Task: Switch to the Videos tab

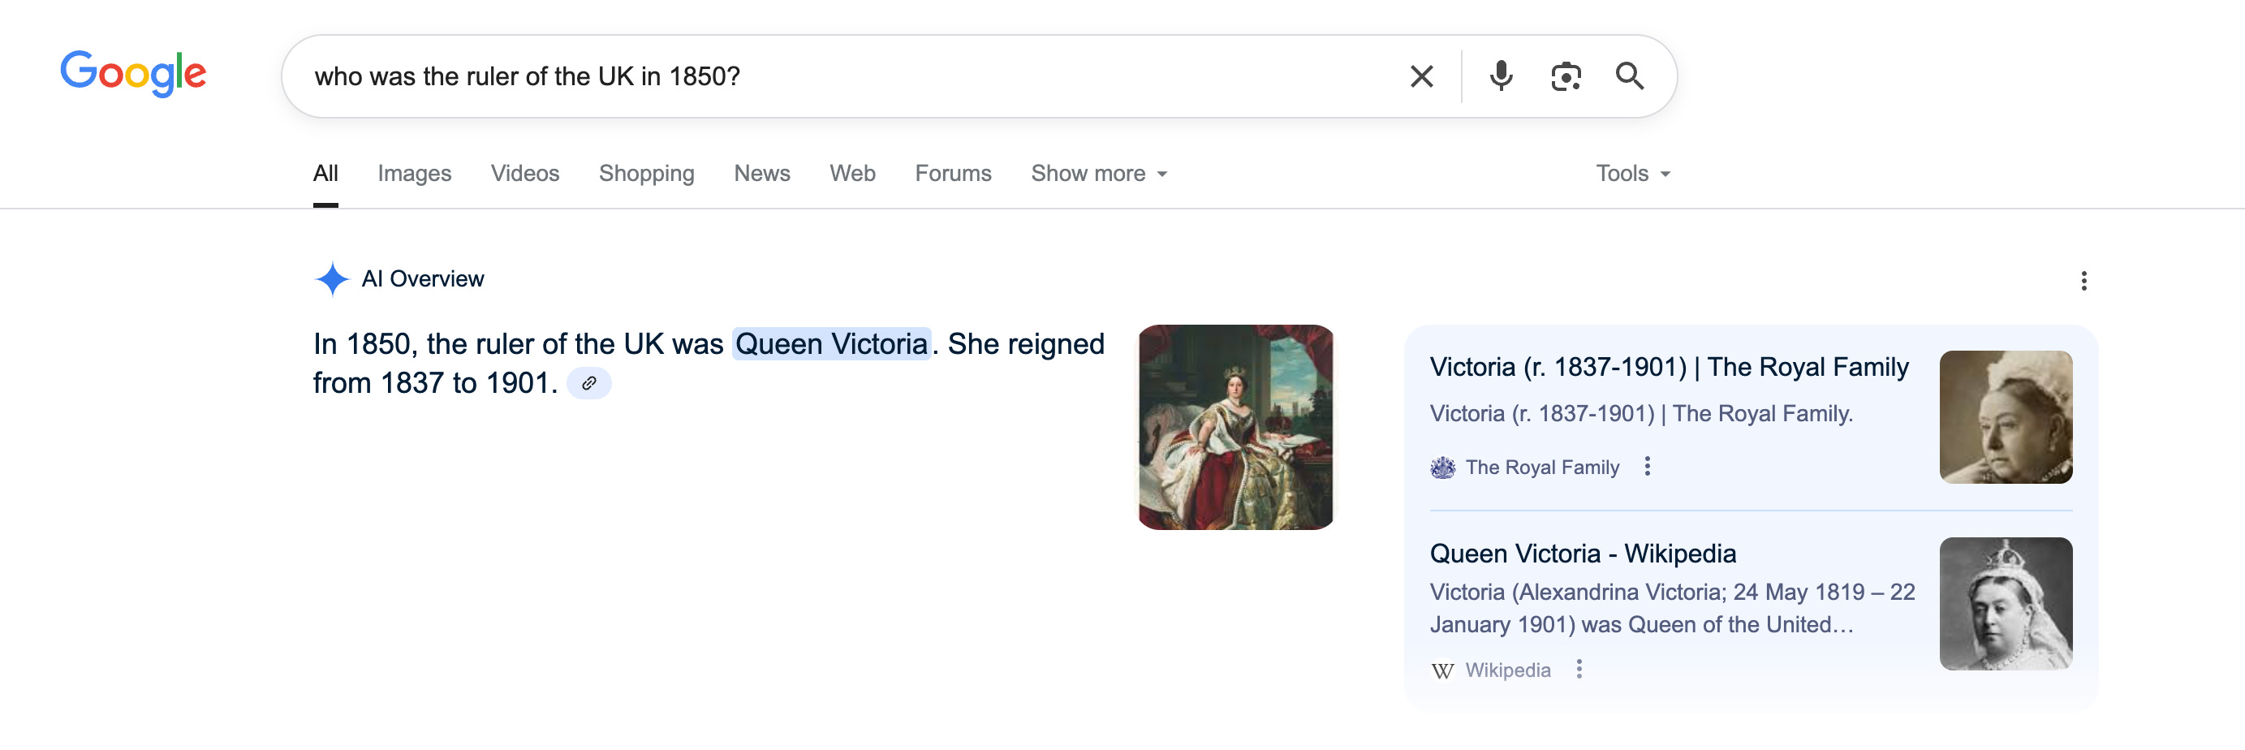Action: 524,174
